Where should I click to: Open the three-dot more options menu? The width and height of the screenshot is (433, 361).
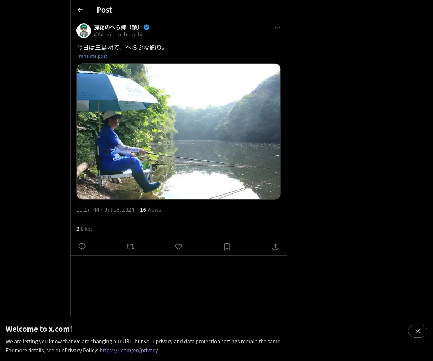click(x=277, y=27)
